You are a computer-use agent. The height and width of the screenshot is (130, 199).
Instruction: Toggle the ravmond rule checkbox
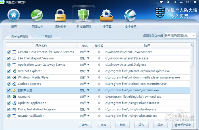tap(9, 97)
